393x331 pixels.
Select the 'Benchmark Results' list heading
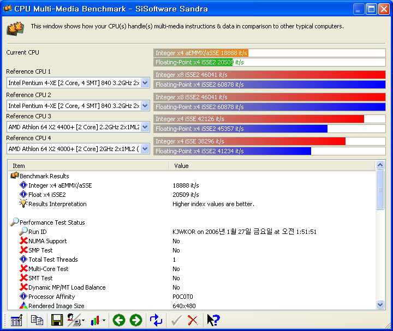[44, 176]
